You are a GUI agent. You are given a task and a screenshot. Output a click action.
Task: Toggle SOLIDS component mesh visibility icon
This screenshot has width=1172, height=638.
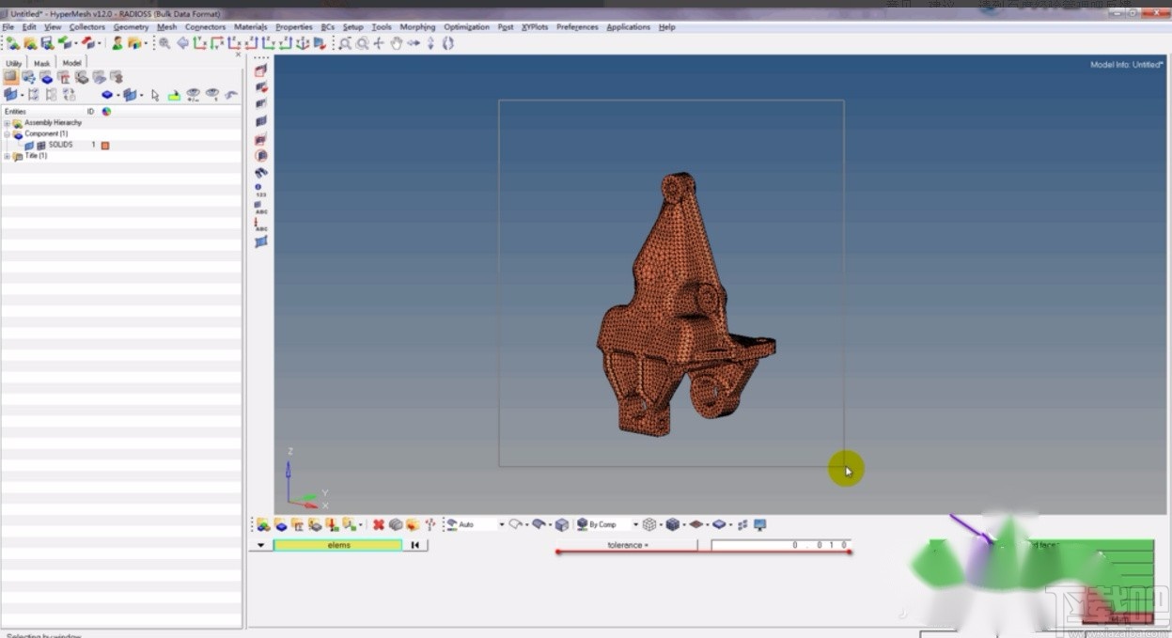(40, 146)
